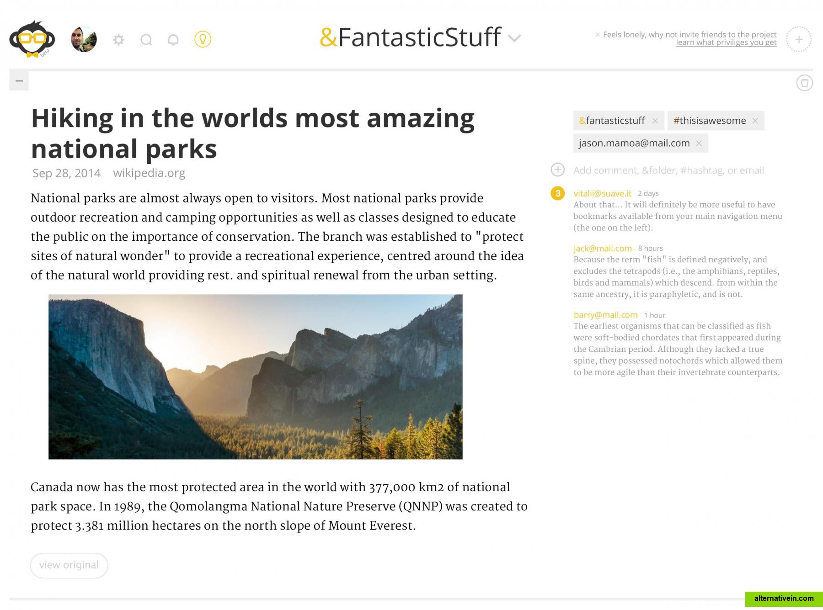Click the dashed circle invite plus icon
This screenshot has width=823, height=610.
point(798,39)
